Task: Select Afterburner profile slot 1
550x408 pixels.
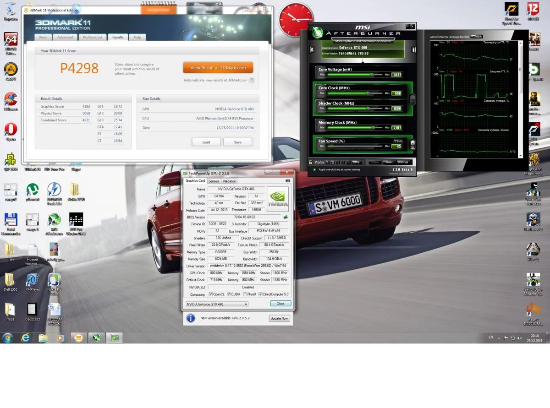Action: 327,162
